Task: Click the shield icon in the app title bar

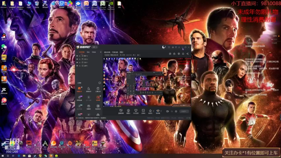Action: point(176,47)
